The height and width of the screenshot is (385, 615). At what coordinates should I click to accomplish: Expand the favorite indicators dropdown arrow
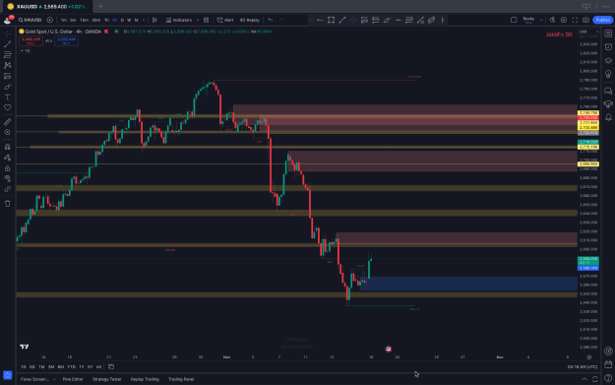point(197,20)
